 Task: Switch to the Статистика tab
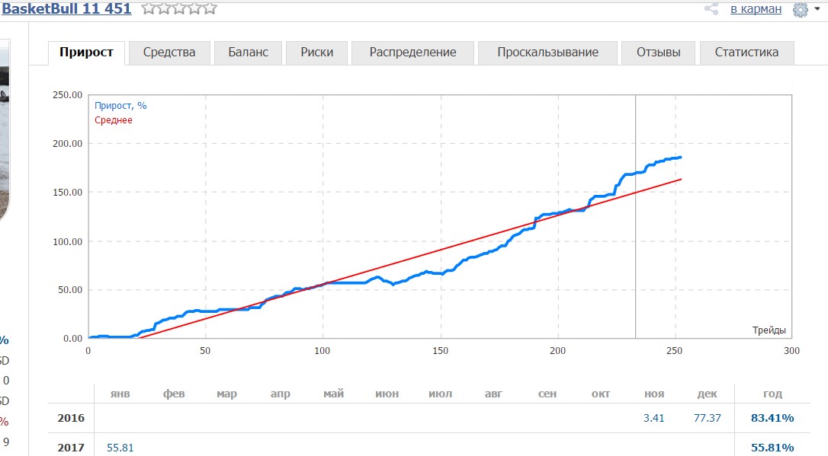[746, 53]
